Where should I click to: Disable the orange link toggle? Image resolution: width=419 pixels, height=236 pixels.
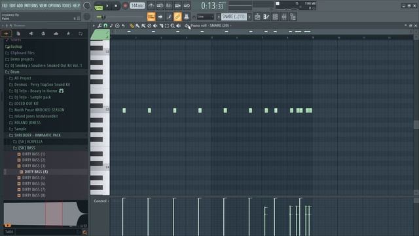(x=177, y=17)
